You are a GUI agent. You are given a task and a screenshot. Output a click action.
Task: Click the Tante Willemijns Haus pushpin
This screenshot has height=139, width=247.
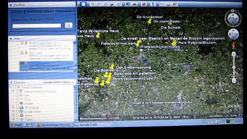click(98, 36)
